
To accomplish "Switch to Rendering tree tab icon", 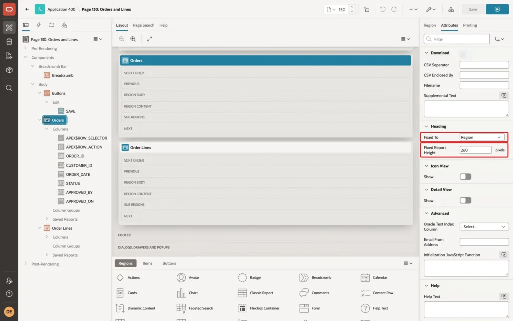I will coord(26,25).
